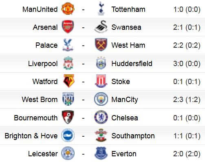Open the Leicester team name
The height and width of the screenshot is (162, 205).
43,154
